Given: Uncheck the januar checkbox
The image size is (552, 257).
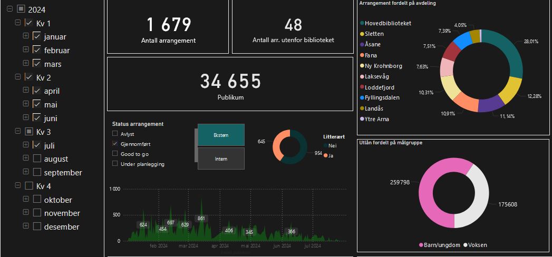Looking at the screenshot, I should coord(37,36).
